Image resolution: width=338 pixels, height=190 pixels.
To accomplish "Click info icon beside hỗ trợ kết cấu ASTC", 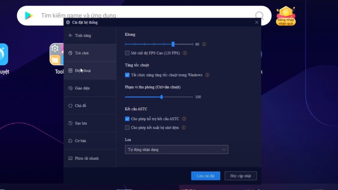I will click(x=184, y=119).
